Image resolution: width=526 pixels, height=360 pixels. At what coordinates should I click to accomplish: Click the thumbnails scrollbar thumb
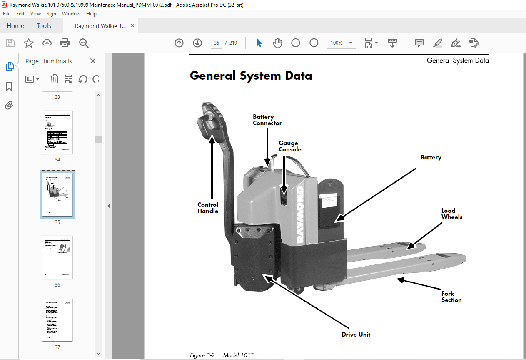pos(99,139)
